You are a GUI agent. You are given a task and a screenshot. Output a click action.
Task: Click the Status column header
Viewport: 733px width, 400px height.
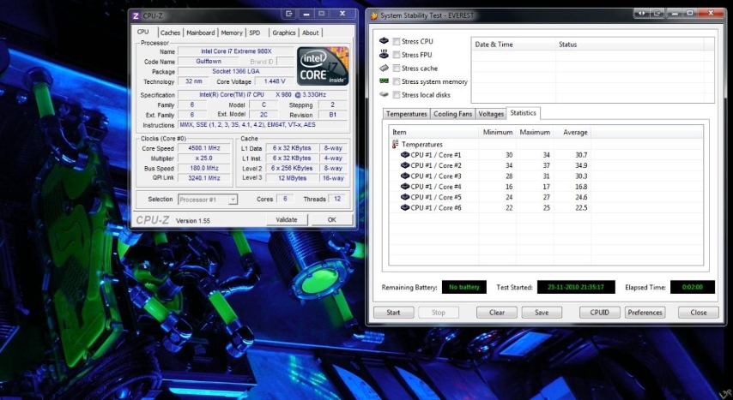click(x=629, y=45)
